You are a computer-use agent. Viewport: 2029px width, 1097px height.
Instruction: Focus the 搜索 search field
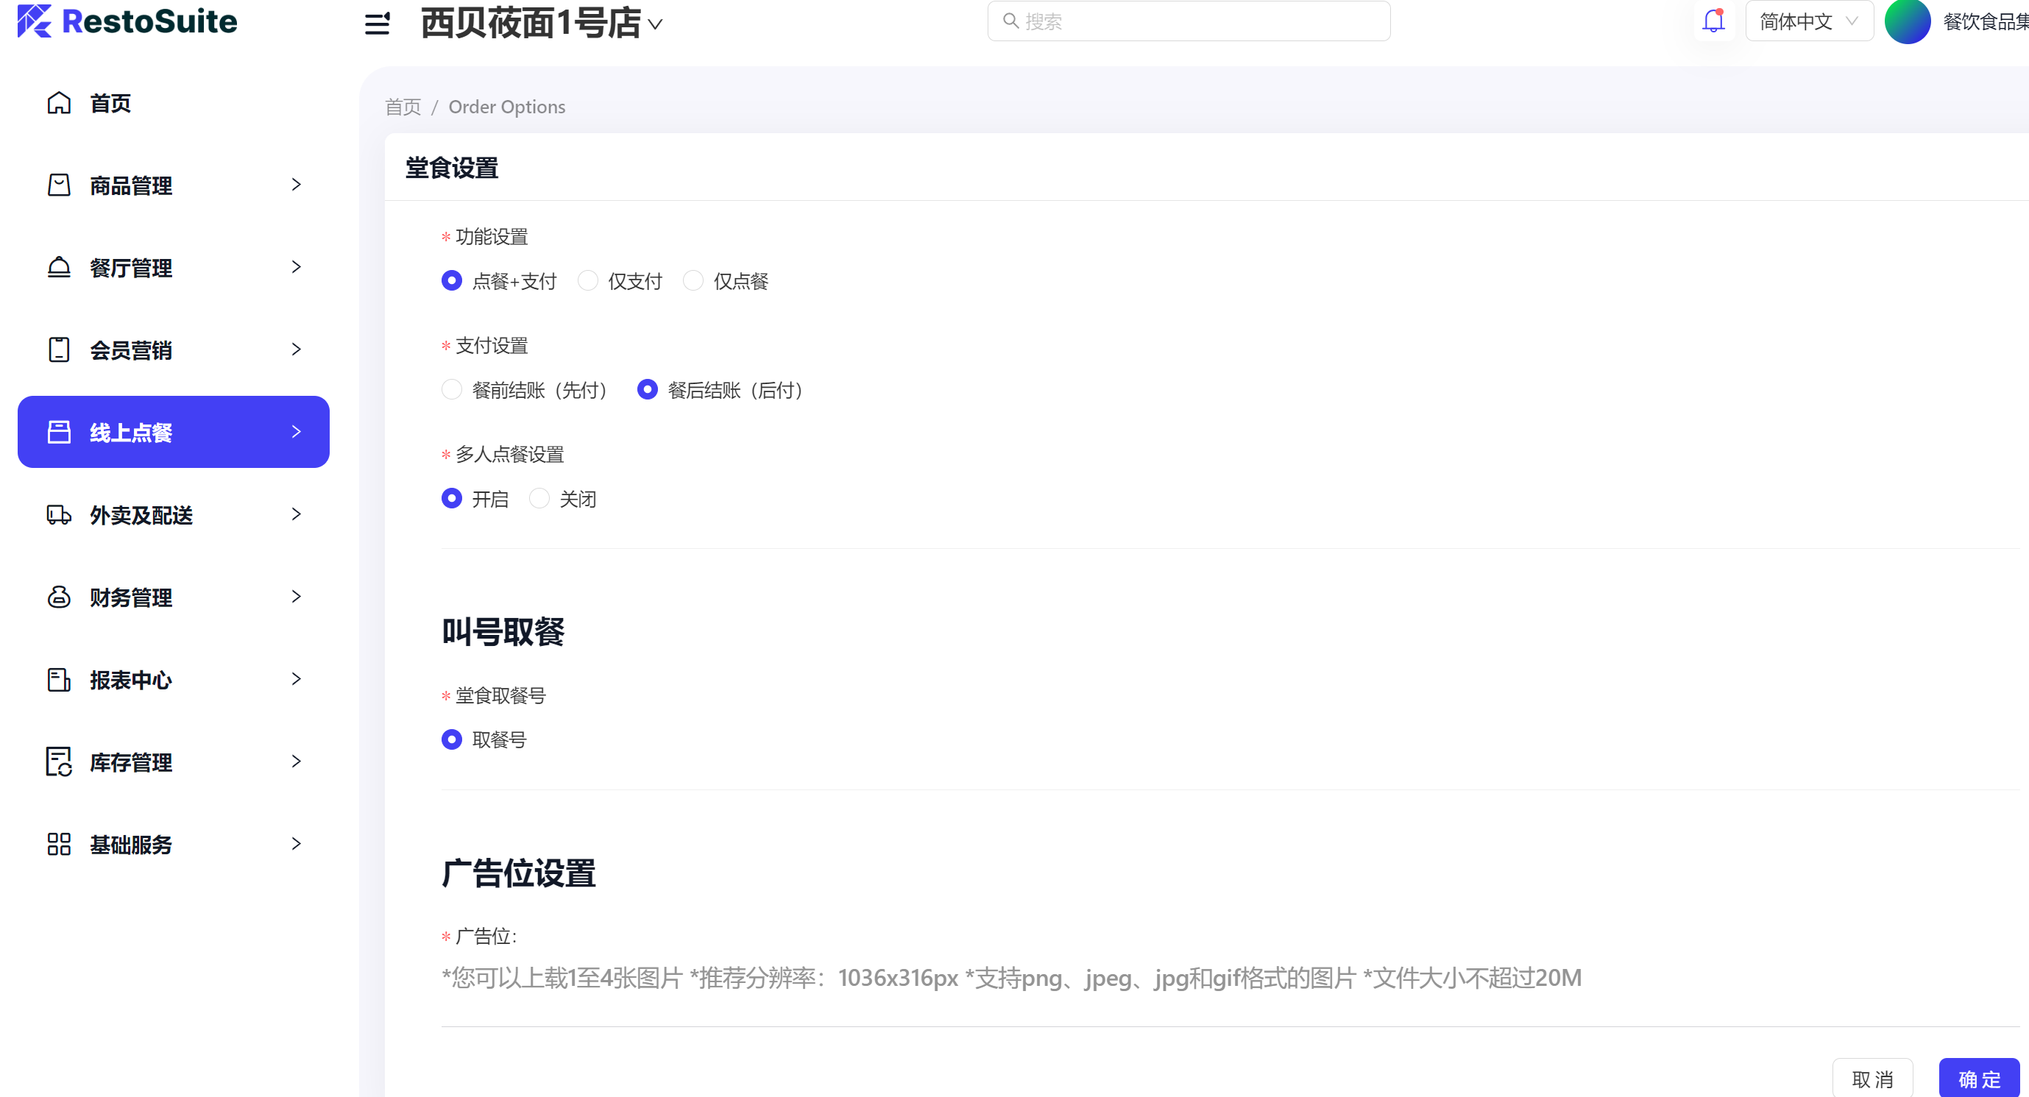(x=1189, y=21)
